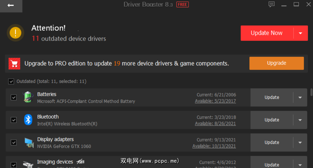The height and width of the screenshot is (168, 313).
Task: Click the red shopping cart icon
Action: click(x=14, y=64)
